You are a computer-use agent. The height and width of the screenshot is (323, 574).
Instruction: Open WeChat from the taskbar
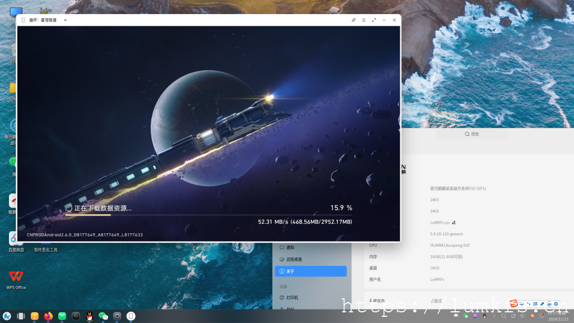(x=103, y=316)
